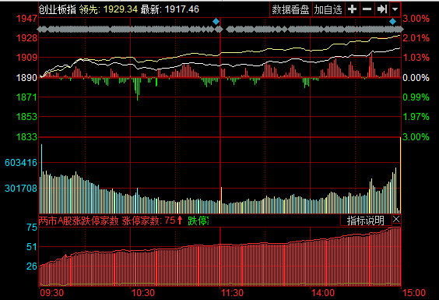Click the truncated green 跌停 label
The height and width of the screenshot is (300, 439).
coord(198,221)
